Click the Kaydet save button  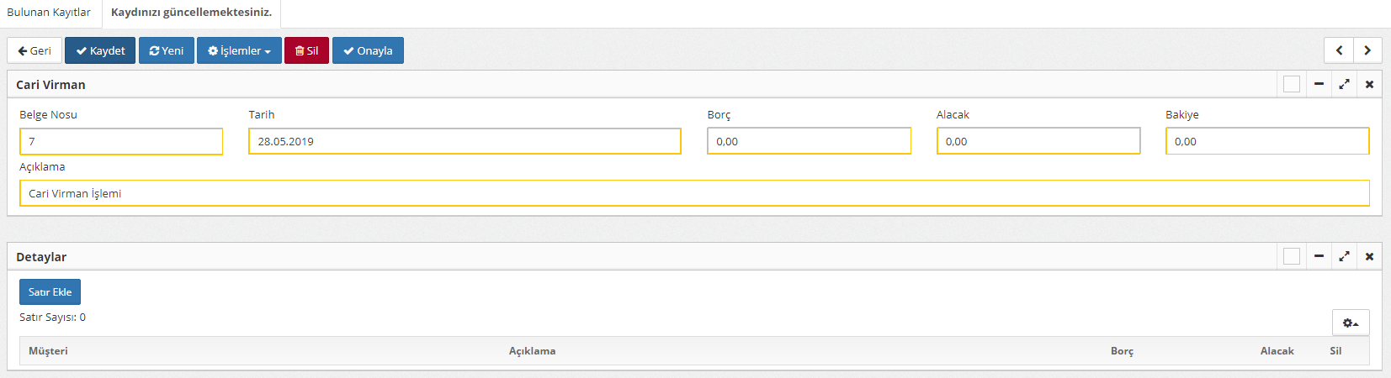(x=100, y=50)
